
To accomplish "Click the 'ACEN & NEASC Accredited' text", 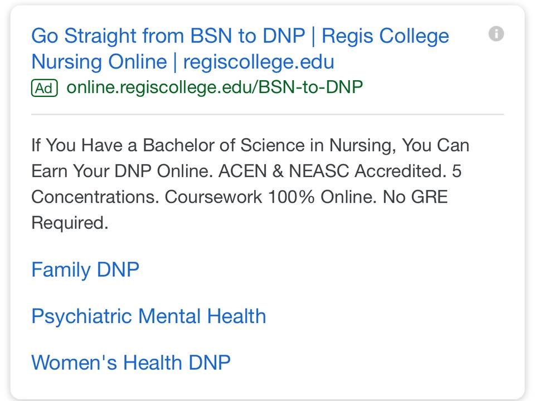I will point(332,171).
